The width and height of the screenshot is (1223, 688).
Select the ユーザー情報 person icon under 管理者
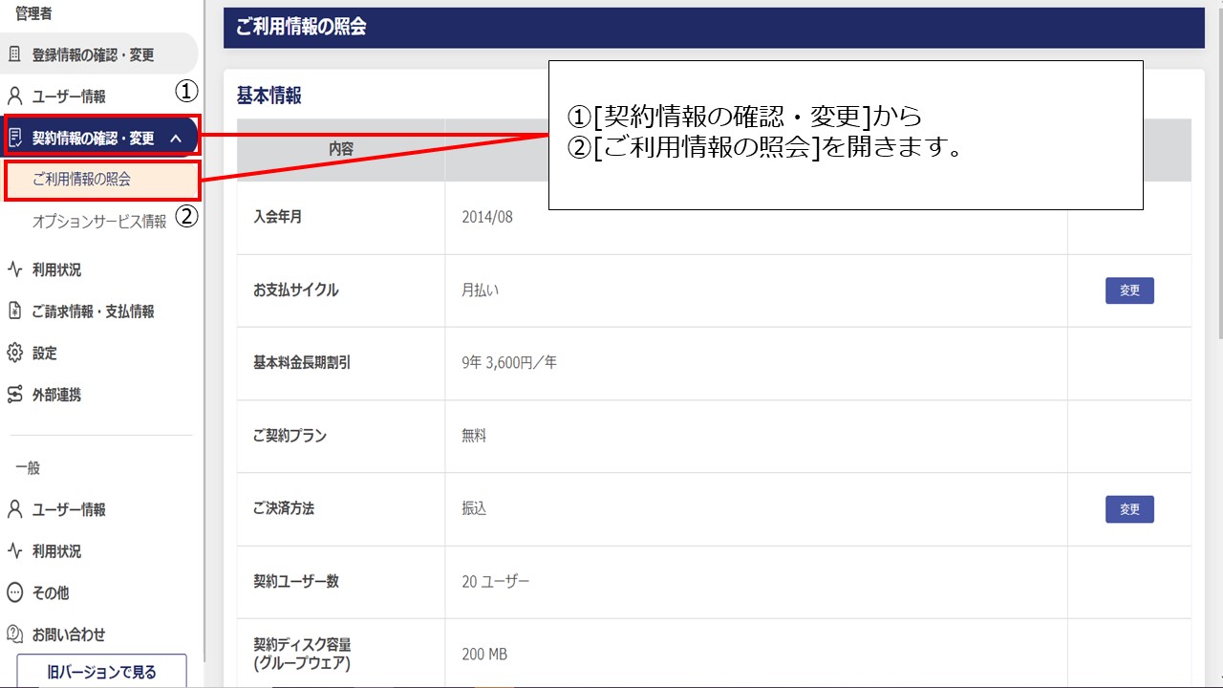click(17, 95)
